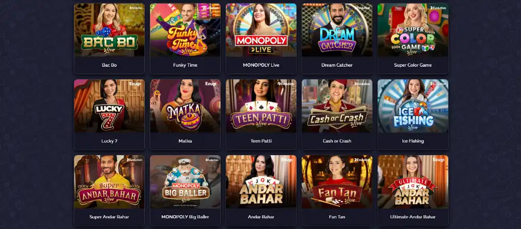This screenshot has height=229, width=521.
Task: Open the Matka game thumbnail
Action: [x=185, y=106]
